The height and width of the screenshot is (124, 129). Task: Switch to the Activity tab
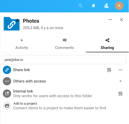tap(22, 44)
